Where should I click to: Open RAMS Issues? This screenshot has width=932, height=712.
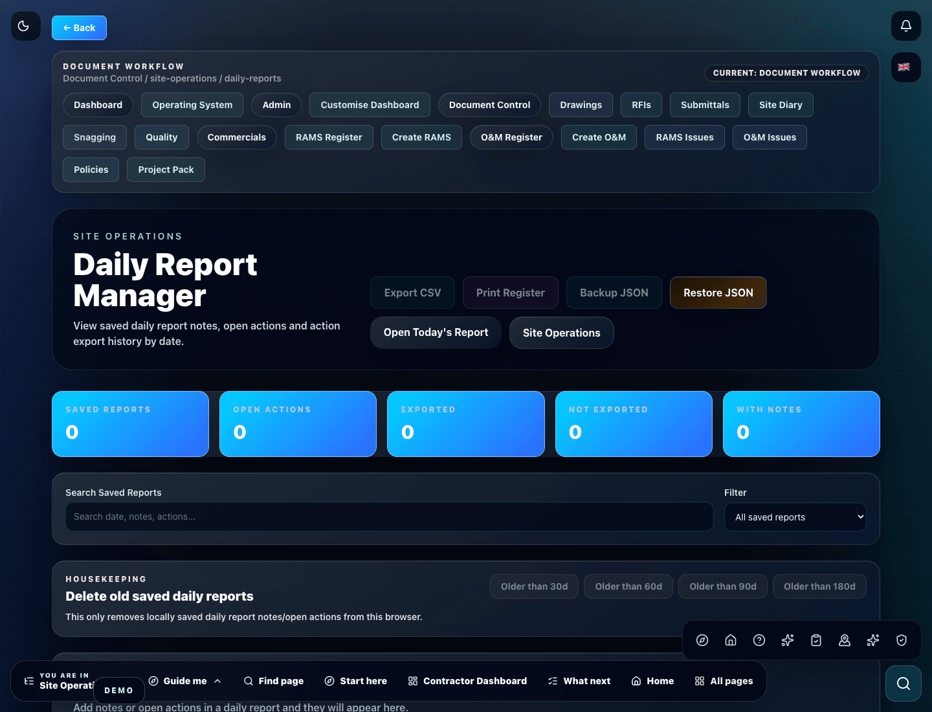[x=684, y=137]
